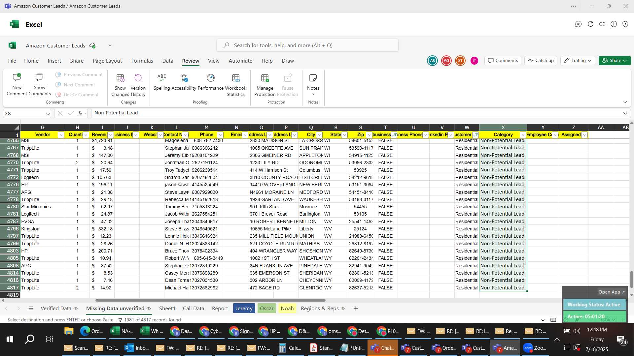Click the Comments button

tap(503, 61)
